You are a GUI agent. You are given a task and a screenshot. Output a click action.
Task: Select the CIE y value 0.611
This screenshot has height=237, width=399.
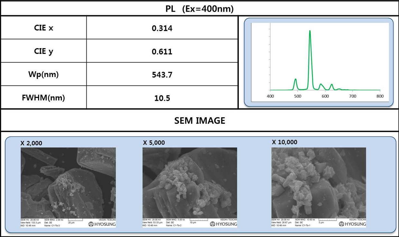[162, 51]
